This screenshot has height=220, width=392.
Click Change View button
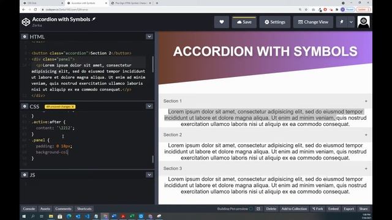tap(313, 22)
